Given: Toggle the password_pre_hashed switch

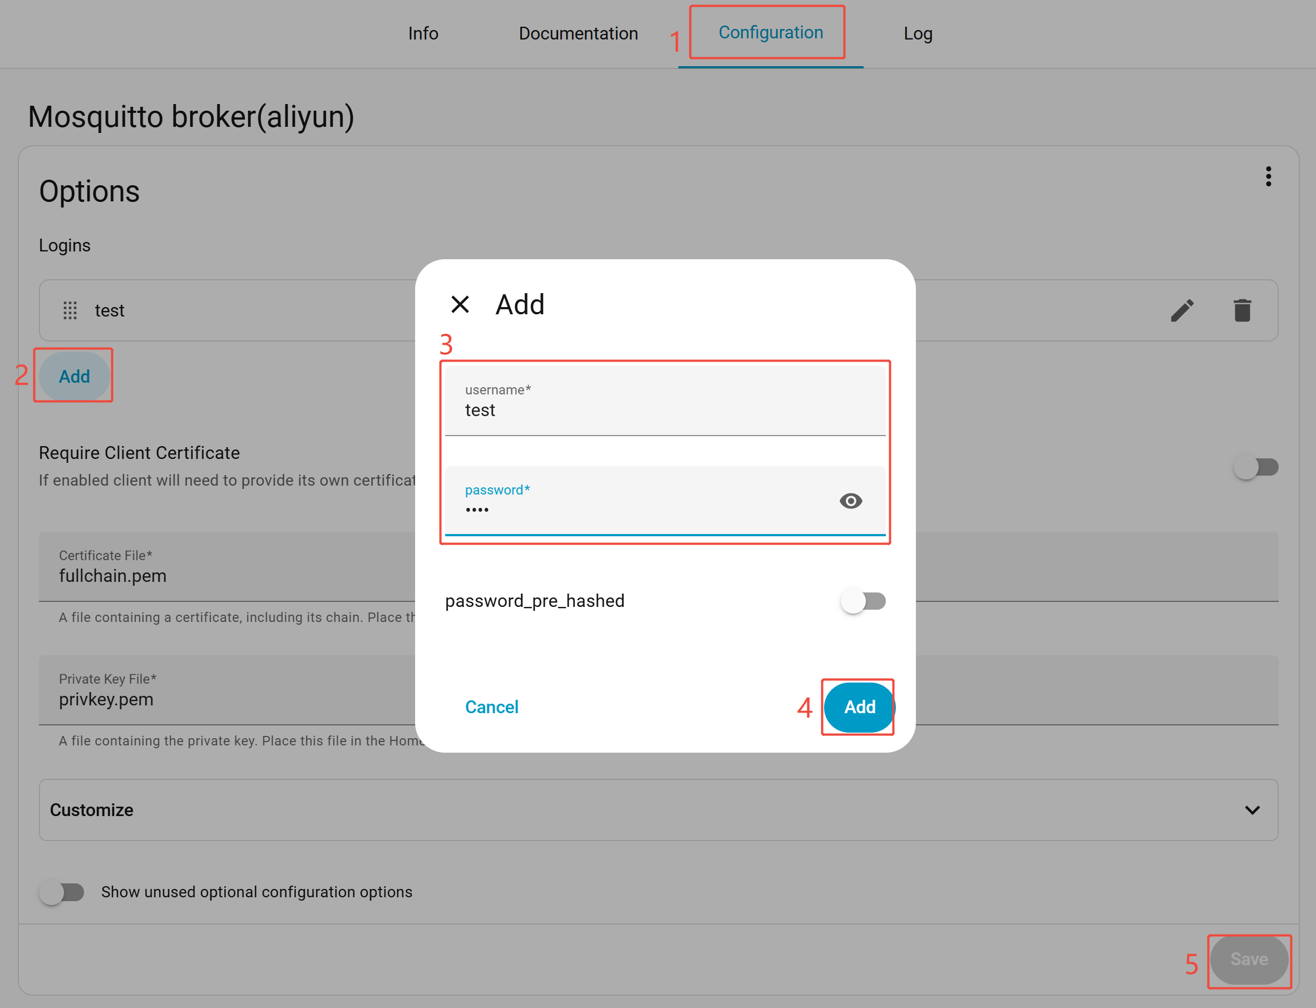Looking at the screenshot, I should [863, 601].
